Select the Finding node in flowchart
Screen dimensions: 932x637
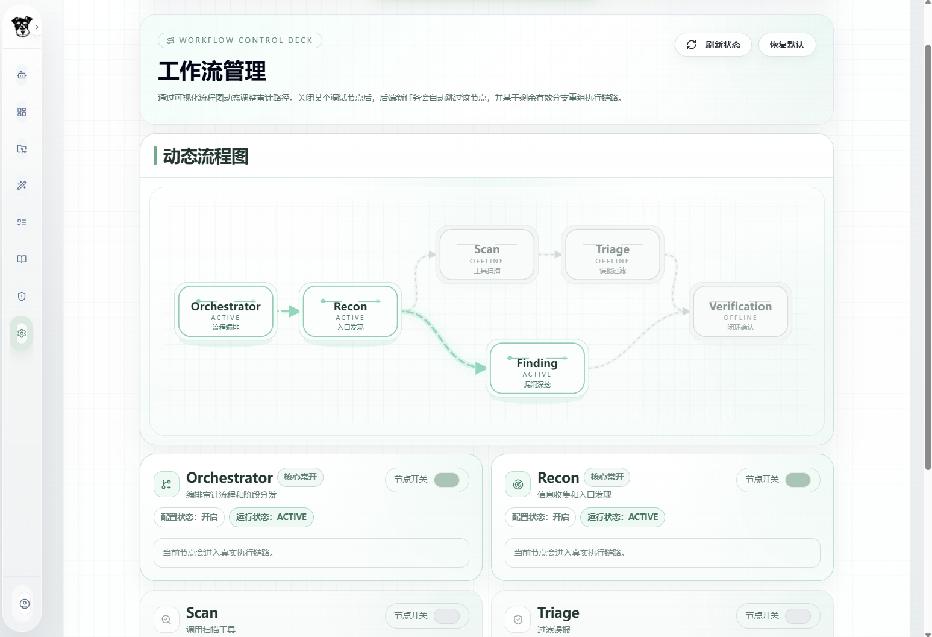pos(537,368)
